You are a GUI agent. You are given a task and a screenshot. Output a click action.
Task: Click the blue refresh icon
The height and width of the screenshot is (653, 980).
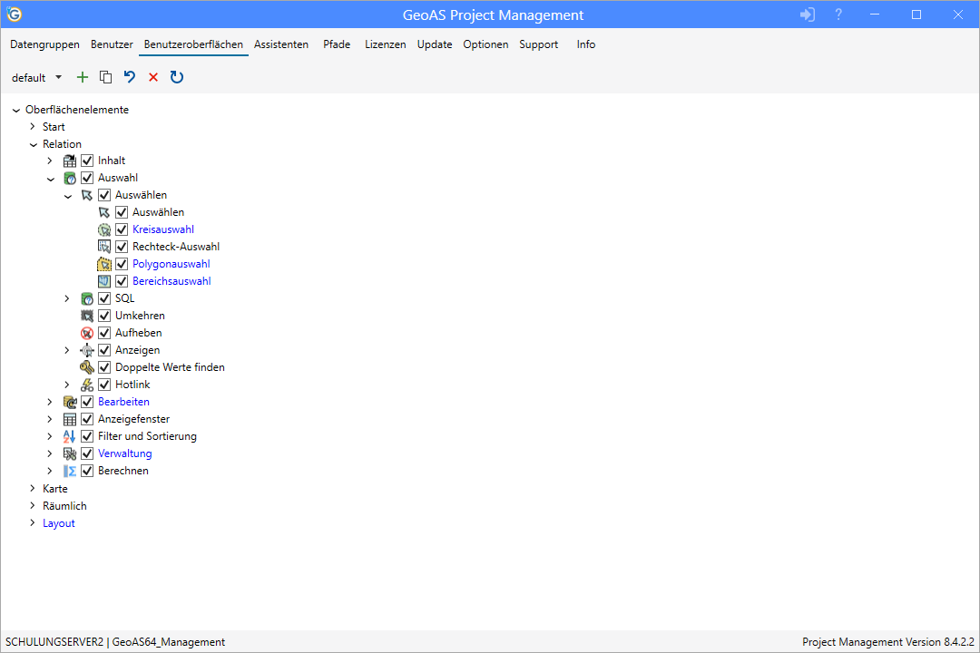(x=177, y=77)
